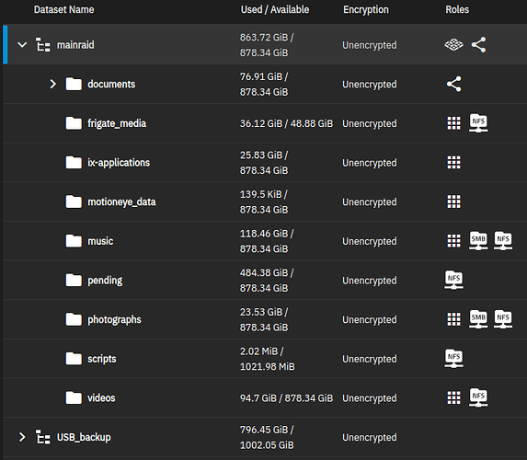
Task: Click Unencrypted in the USB_backup row
Action: coord(370,438)
